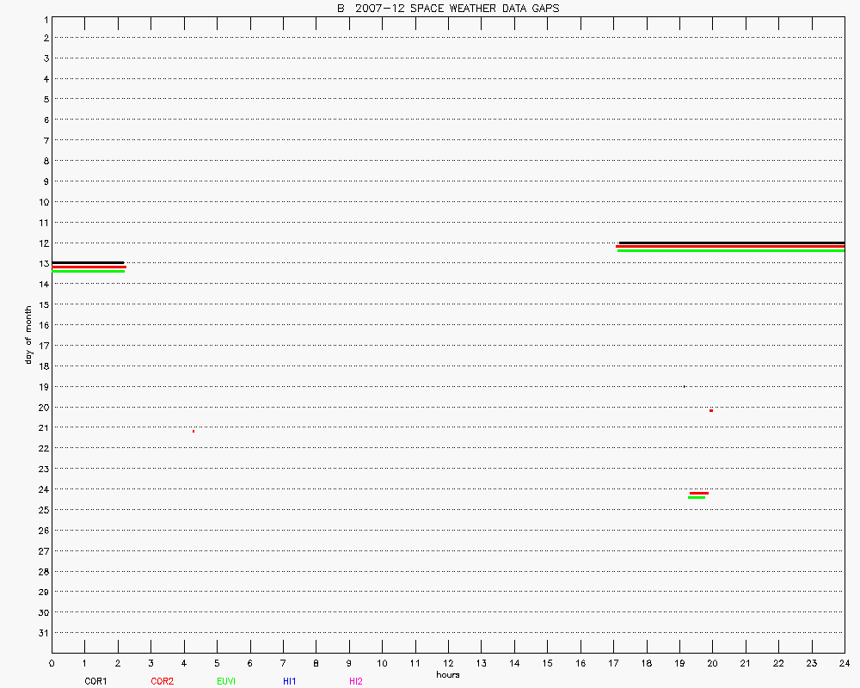The width and height of the screenshot is (860, 688).
Task: Click the 'day of month' y-axis label
Action: point(28,335)
